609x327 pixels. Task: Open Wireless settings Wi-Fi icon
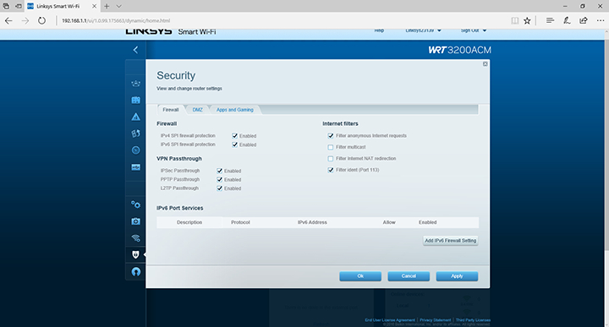pyautogui.click(x=135, y=238)
